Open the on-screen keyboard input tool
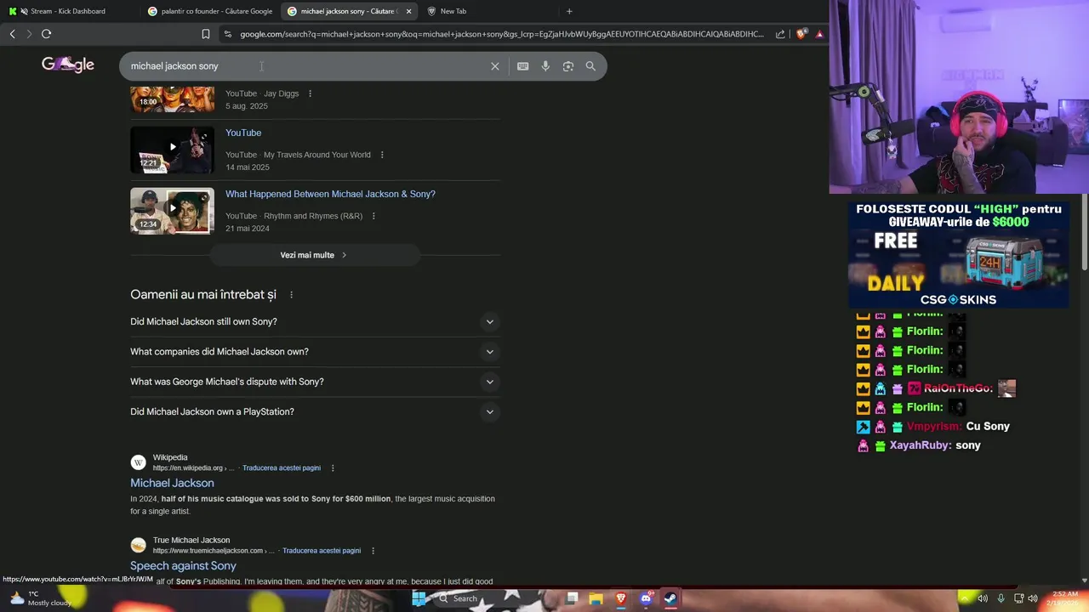The width and height of the screenshot is (1089, 612). coord(523,66)
